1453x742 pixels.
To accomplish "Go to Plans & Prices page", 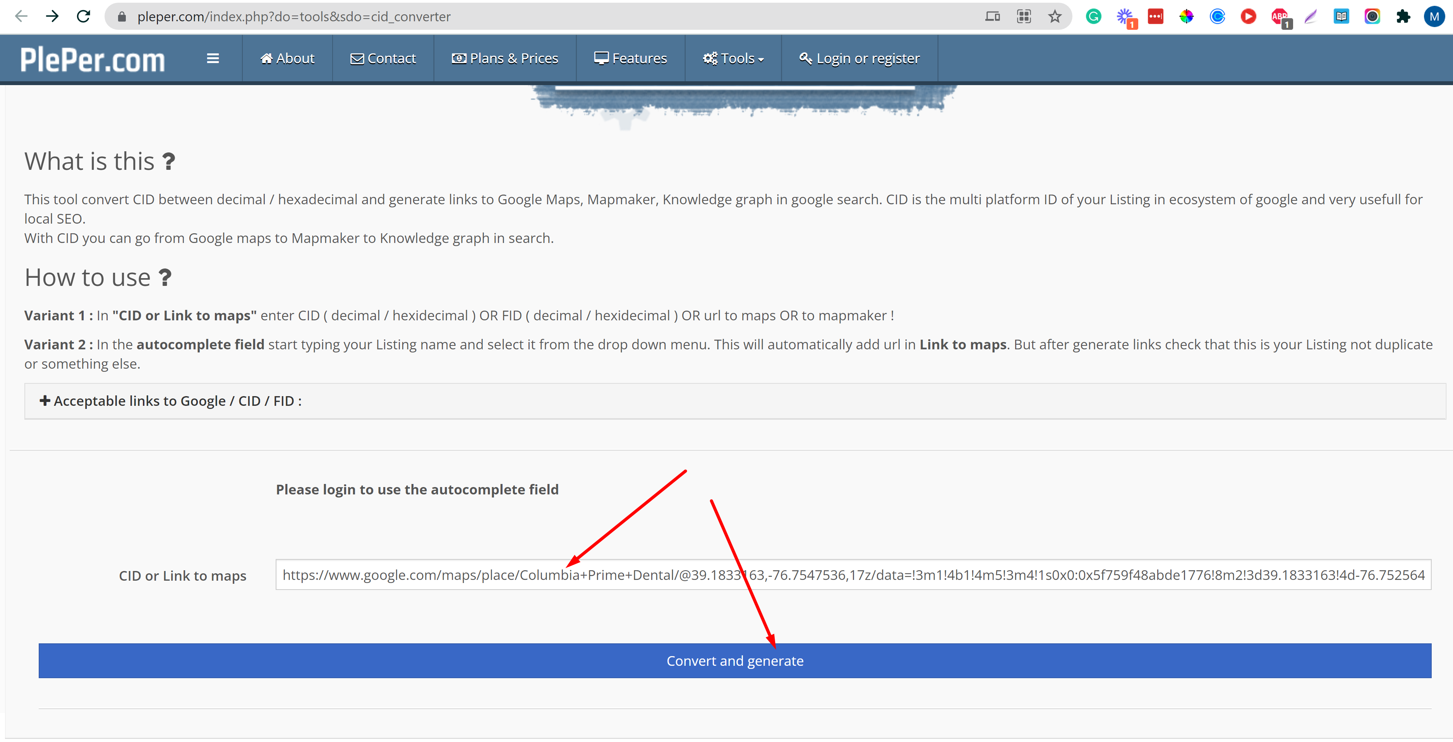I will 505,59.
